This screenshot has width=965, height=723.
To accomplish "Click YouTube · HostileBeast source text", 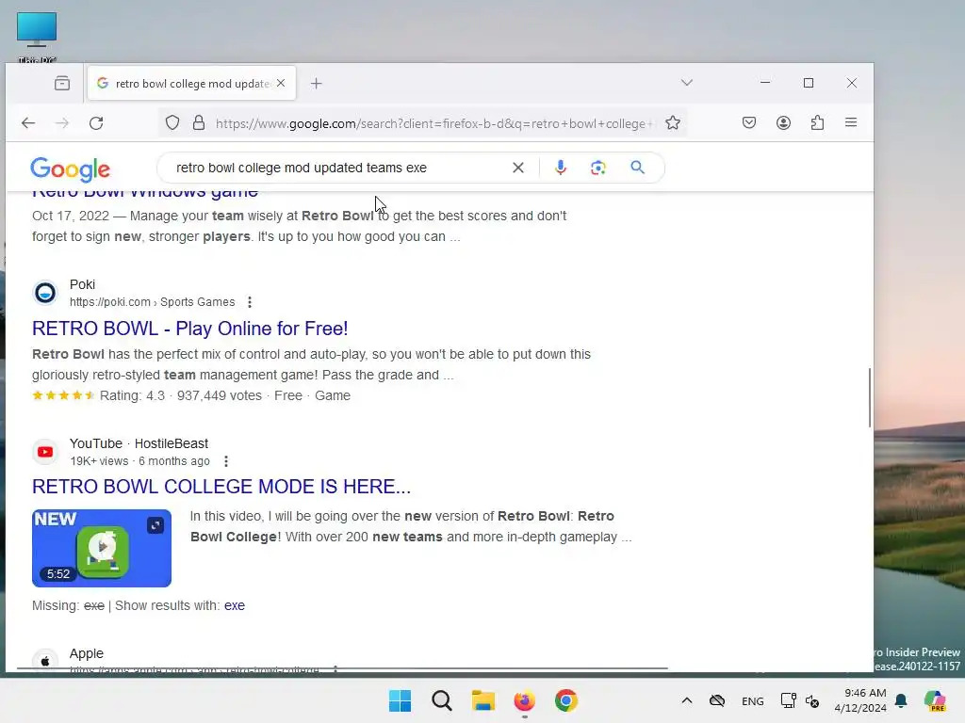I will pos(139,443).
